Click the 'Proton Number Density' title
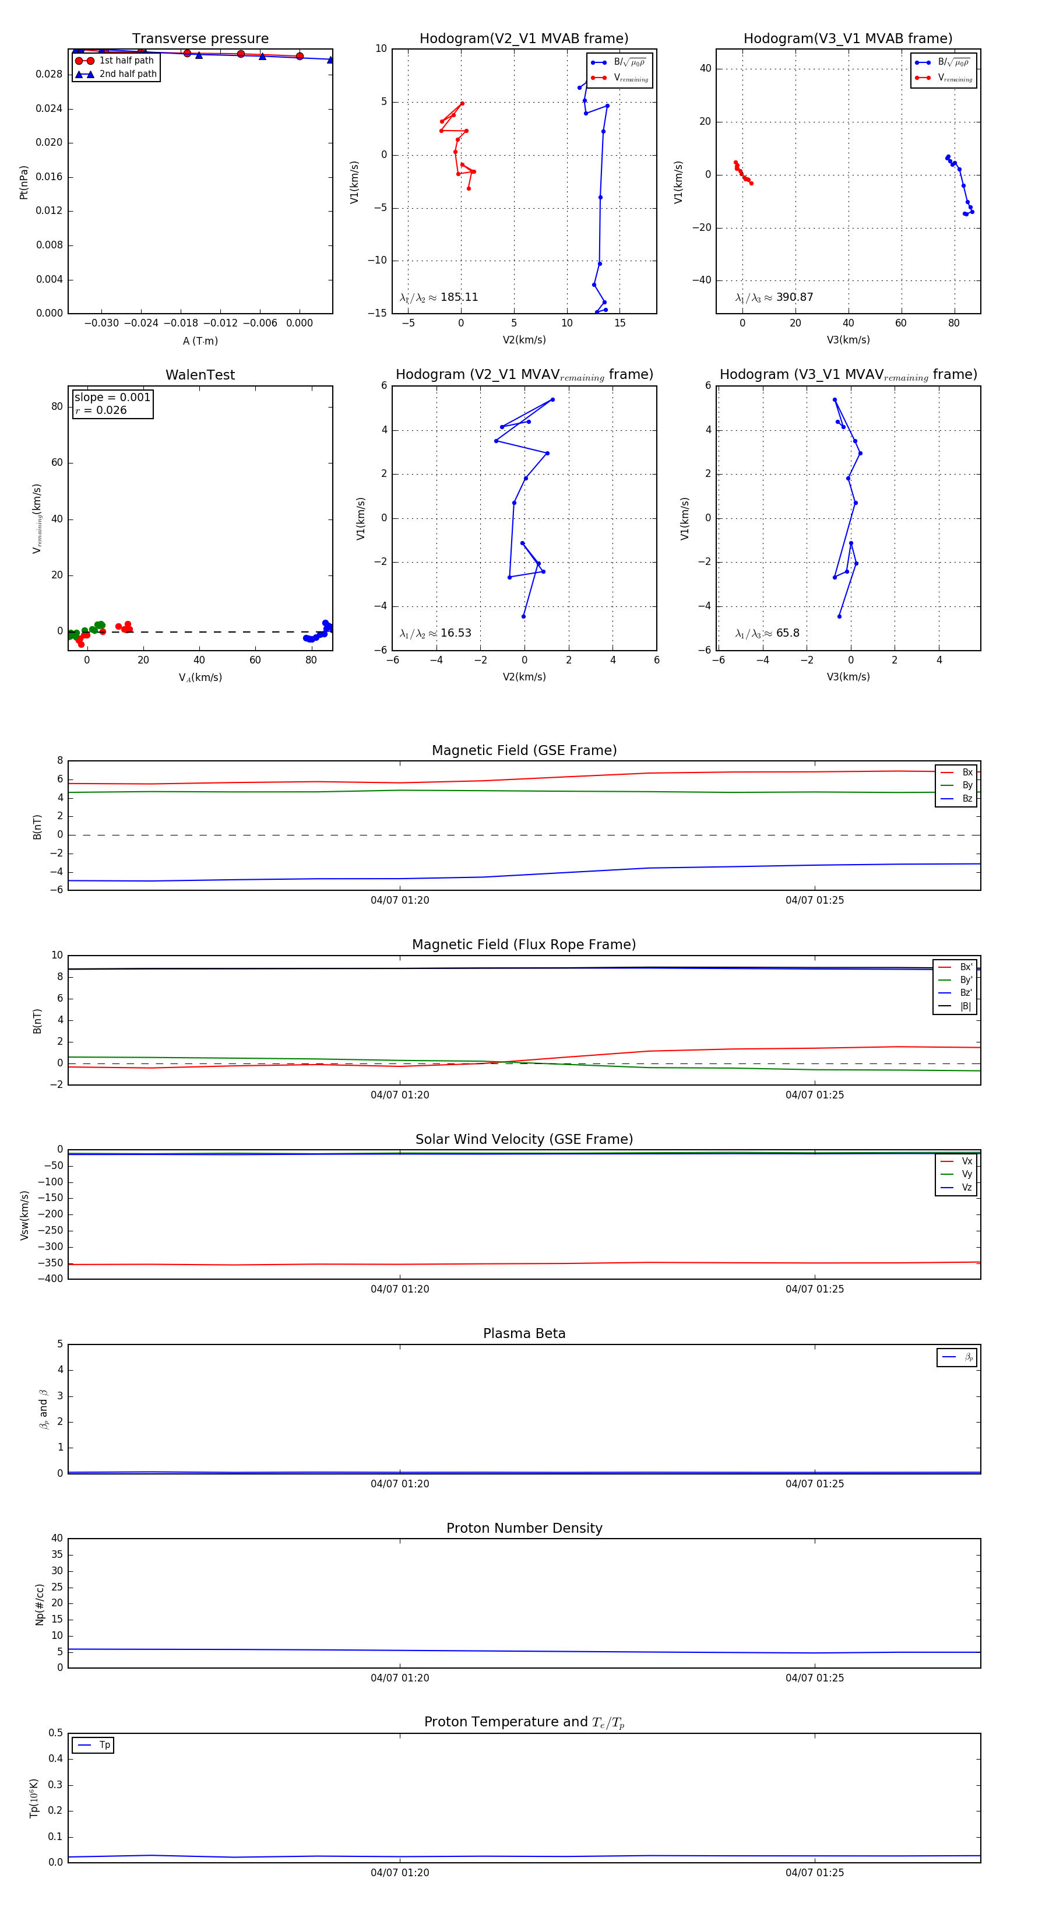The image size is (1049, 1924). [524, 1528]
